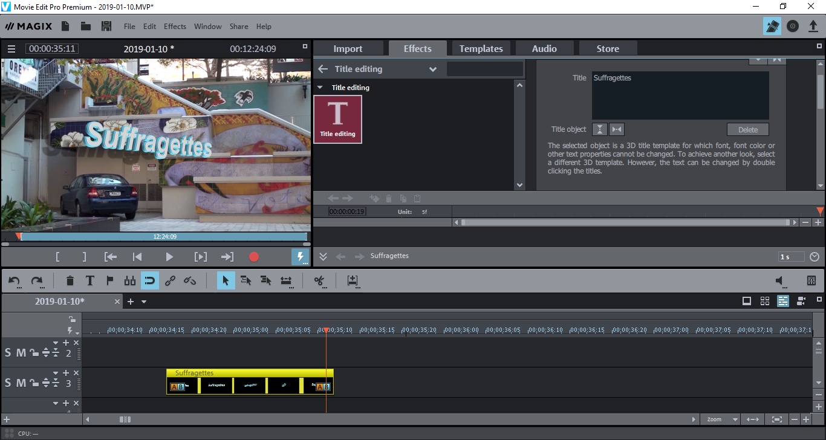
Task: Open the preview monitor hamburger menu
Action: click(x=11, y=49)
